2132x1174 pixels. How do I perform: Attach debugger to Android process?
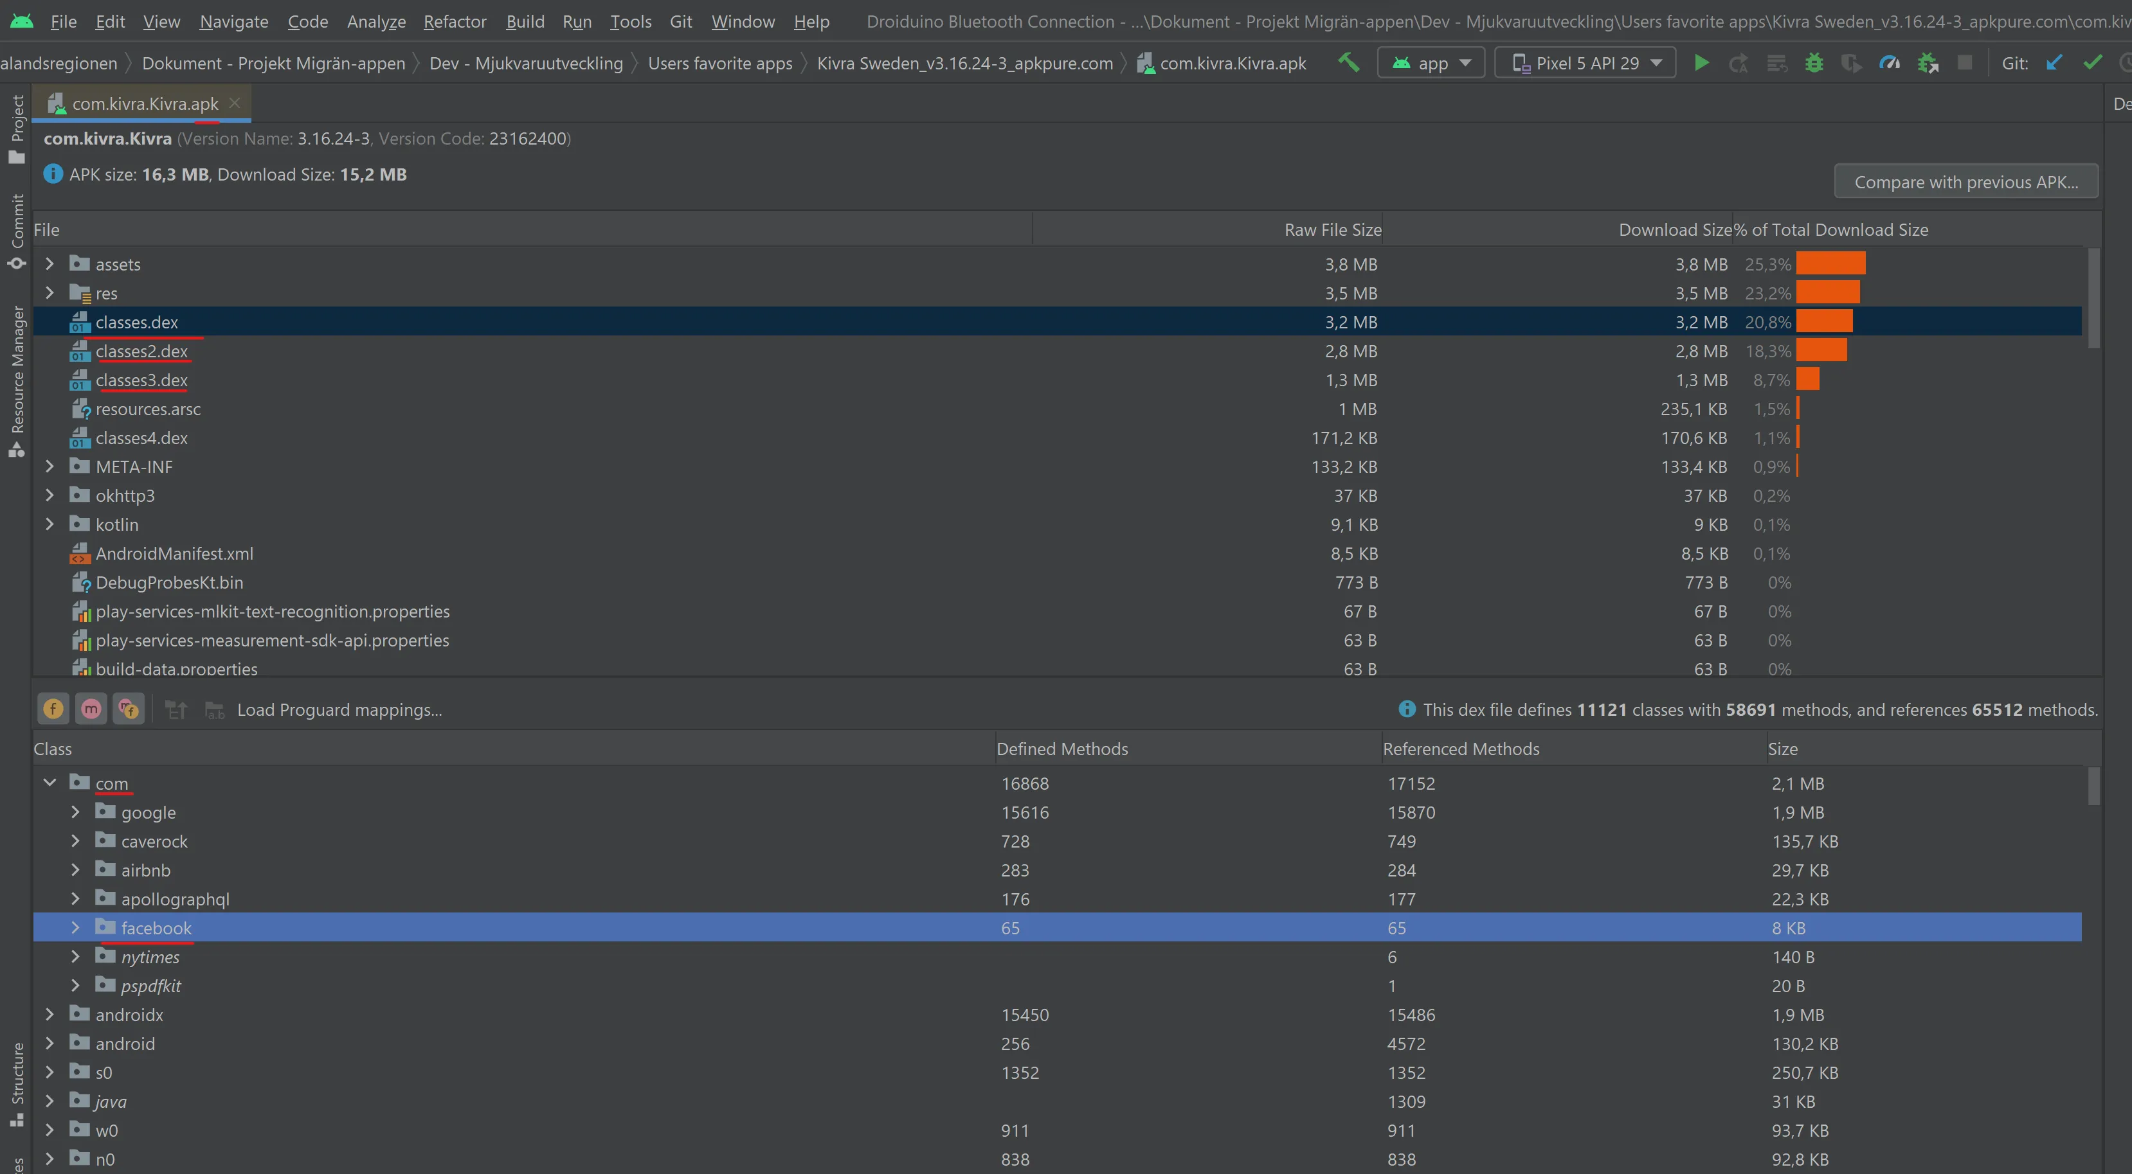pos(1928,63)
